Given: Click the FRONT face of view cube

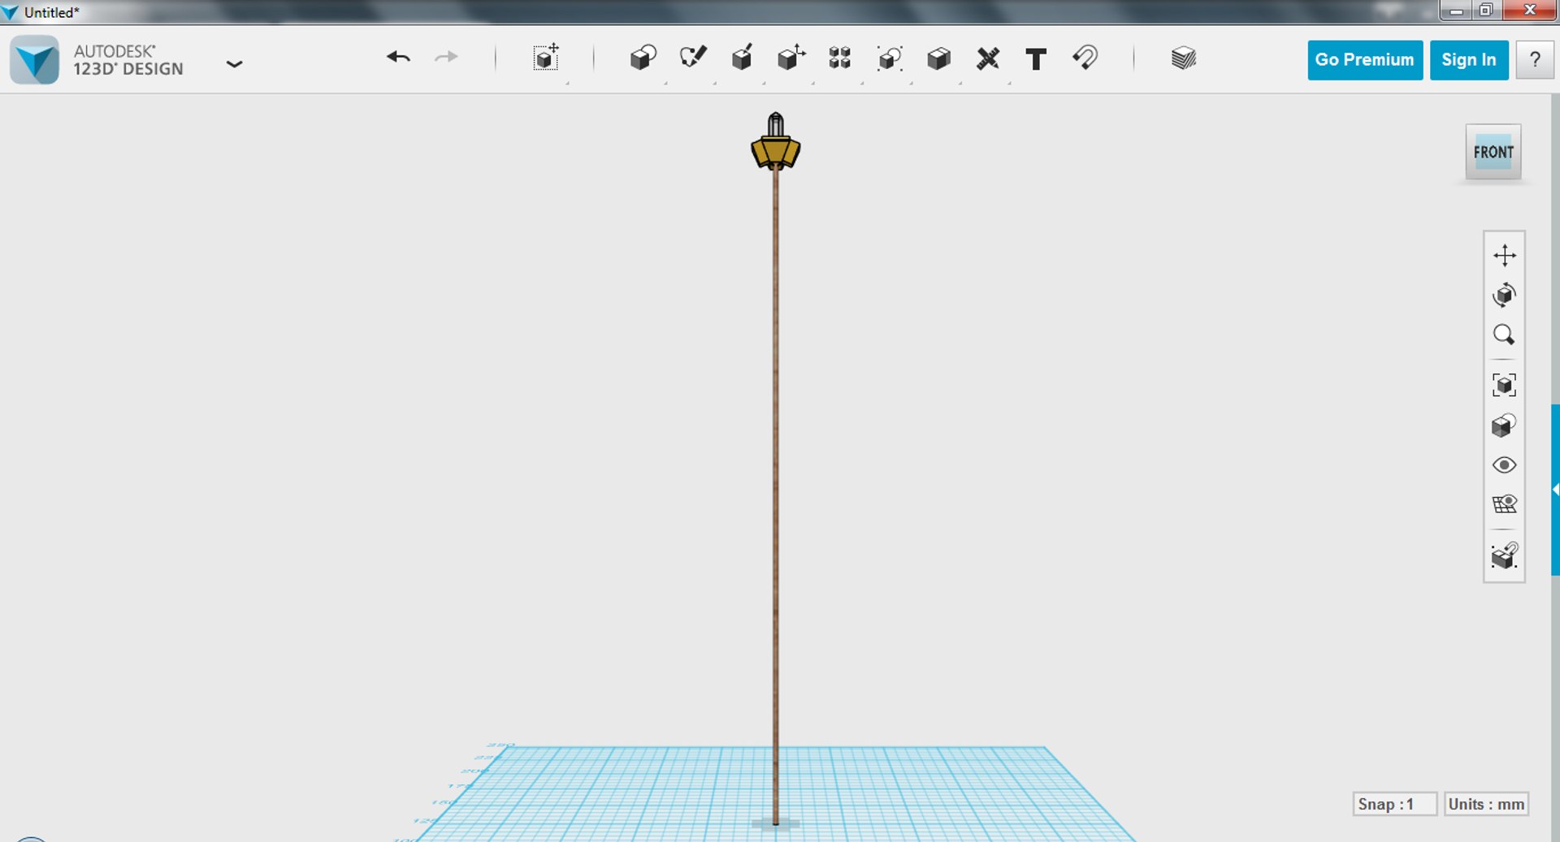Looking at the screenshot, I should [x=1493, y=152].
